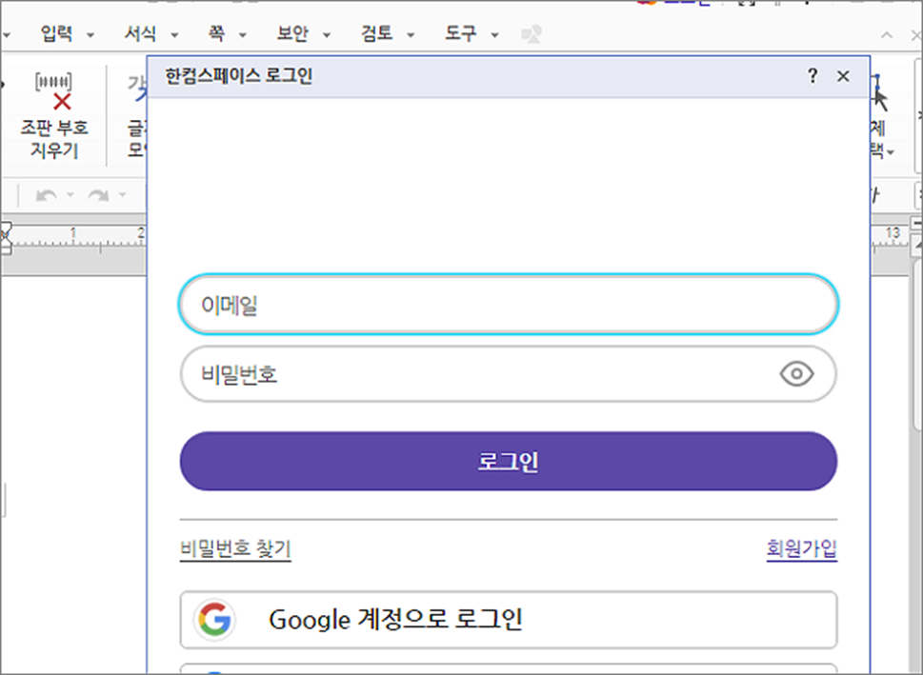Open the 서식 menu
Screen dimensions: 923x675
pyautogui.click(x=140, y=33)
